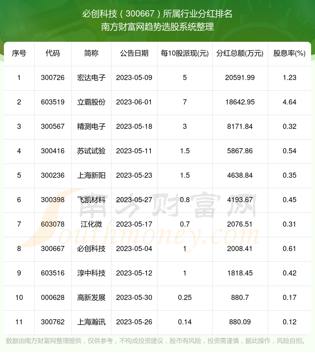The image size is (315, 361).
Task: Click date 2023-05-11
Action: tap(134, 151)
